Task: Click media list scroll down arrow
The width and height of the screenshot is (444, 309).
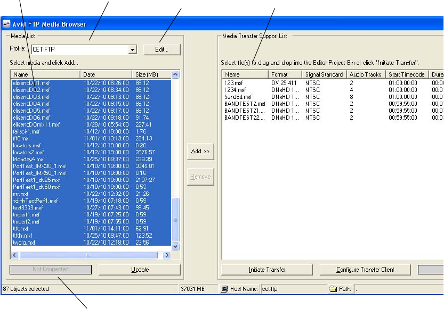Action: (x=175, y=247)
